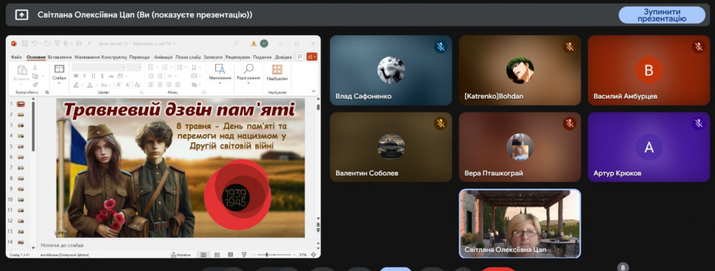
Task: Click Слайд 1 з 41 in status bar
Action: 20,255
